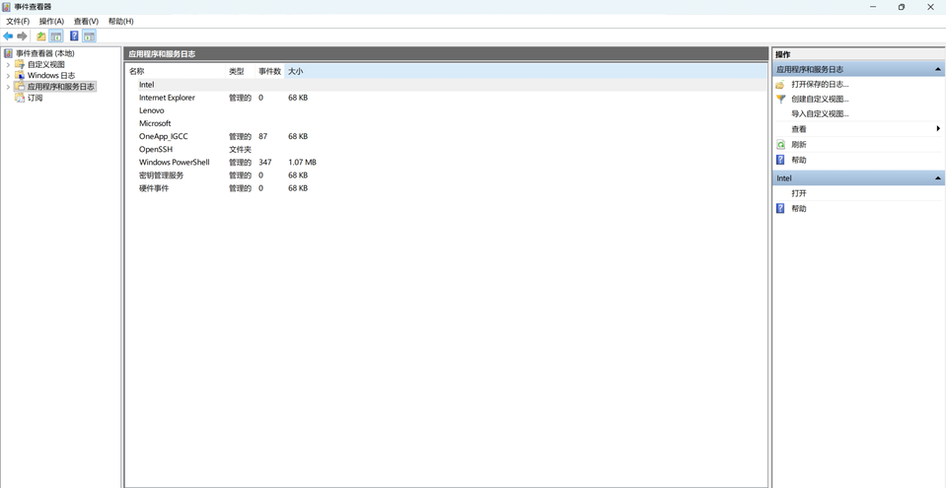Minimize the Event Viewer window
This screenshot has height=488, width=946.
(874, 7)
